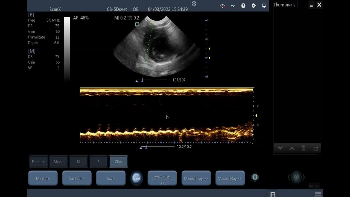Click the yellow focus arrow near depth 4
The width and height of the screenshot is (350, 197).
pyautogui.click(x=209, y=58)
